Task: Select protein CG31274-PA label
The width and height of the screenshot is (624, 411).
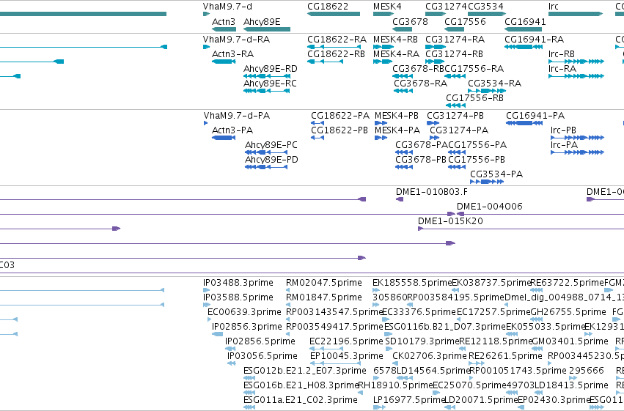Action: 459,130
